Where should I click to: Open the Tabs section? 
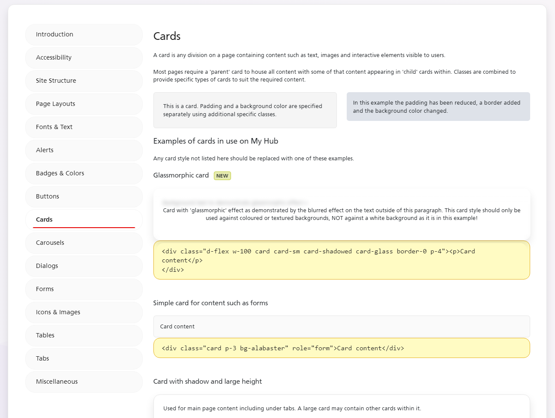[84, 358]
